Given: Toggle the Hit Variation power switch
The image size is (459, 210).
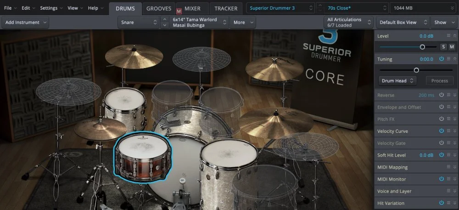Looking at the screenshot, I should pyautogui.click(x=442, y=203).
